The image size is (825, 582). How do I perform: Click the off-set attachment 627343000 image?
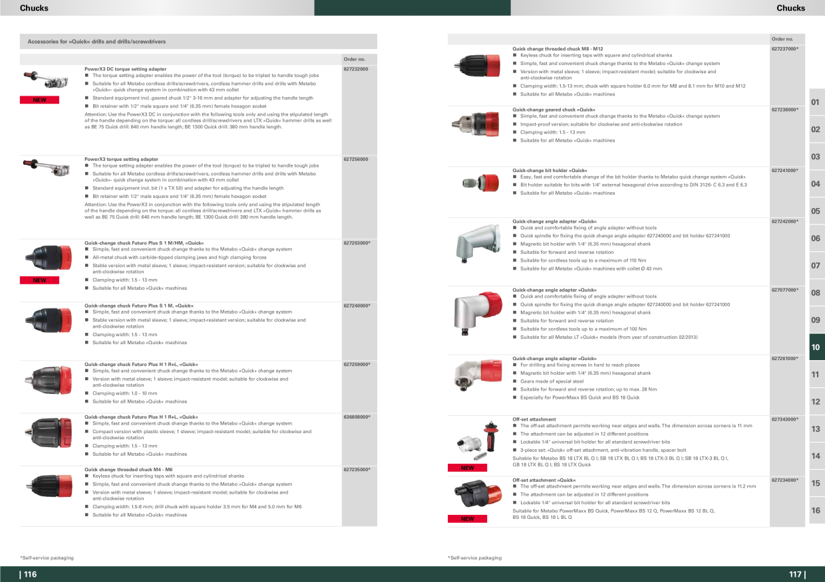click(x=478, y=440)
